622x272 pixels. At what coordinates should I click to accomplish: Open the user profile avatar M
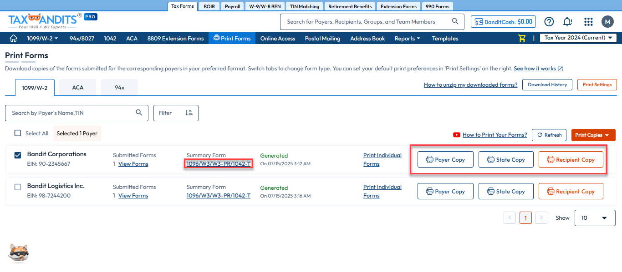[607, 22]
